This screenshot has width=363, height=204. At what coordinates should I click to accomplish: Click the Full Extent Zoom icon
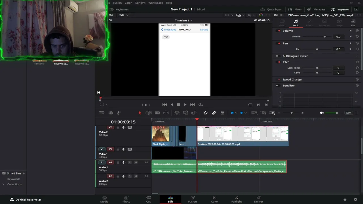pyautogui.click(x=254, y=113)
